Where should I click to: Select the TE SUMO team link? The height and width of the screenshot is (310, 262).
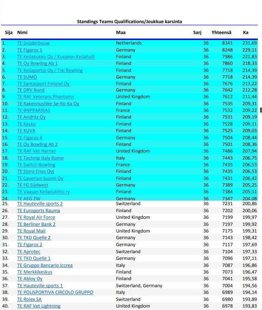(27, 77)
